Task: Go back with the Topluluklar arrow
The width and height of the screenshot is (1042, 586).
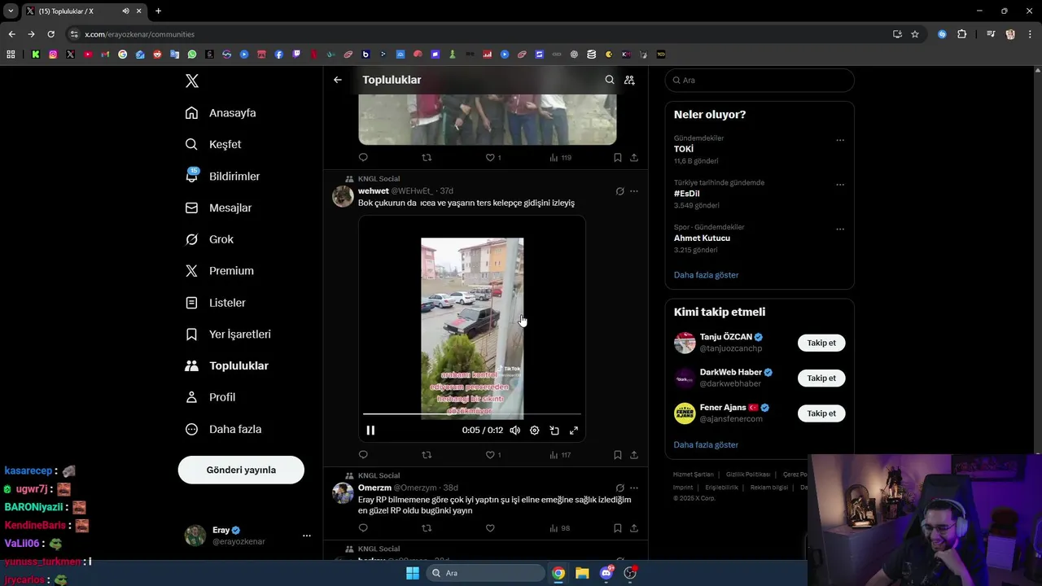Action: [338, 80]
